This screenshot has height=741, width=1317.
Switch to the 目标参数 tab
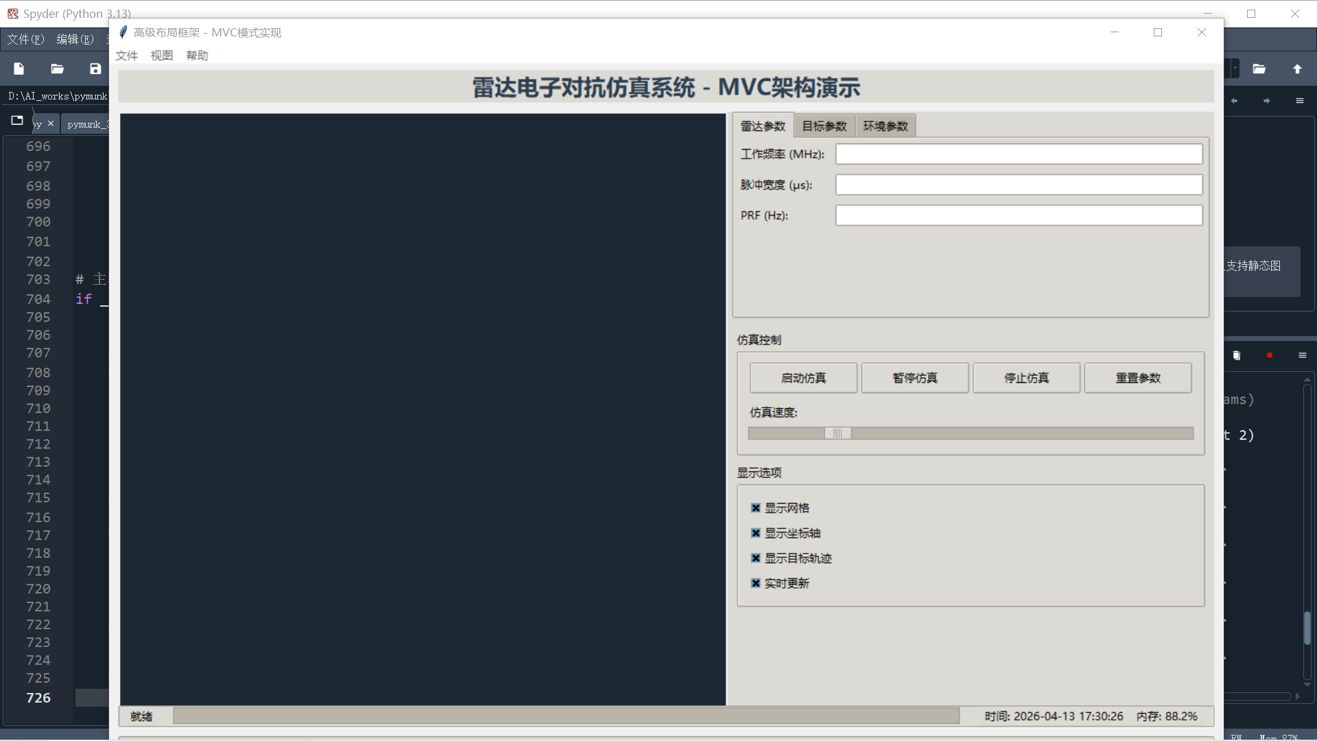[x=824, y=126]
